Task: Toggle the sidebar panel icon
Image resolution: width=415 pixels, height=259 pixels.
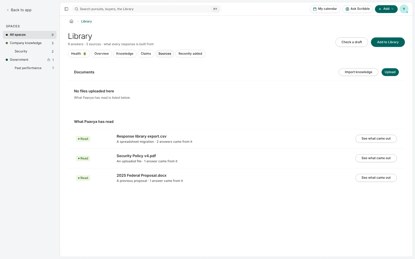Action: coord(66,9)
